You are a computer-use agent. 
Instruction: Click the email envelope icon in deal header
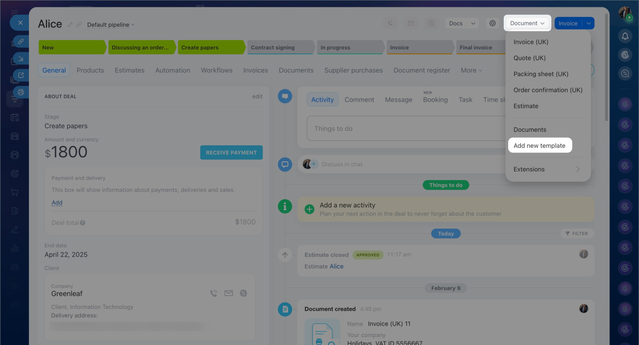click(x=411, y=23)
